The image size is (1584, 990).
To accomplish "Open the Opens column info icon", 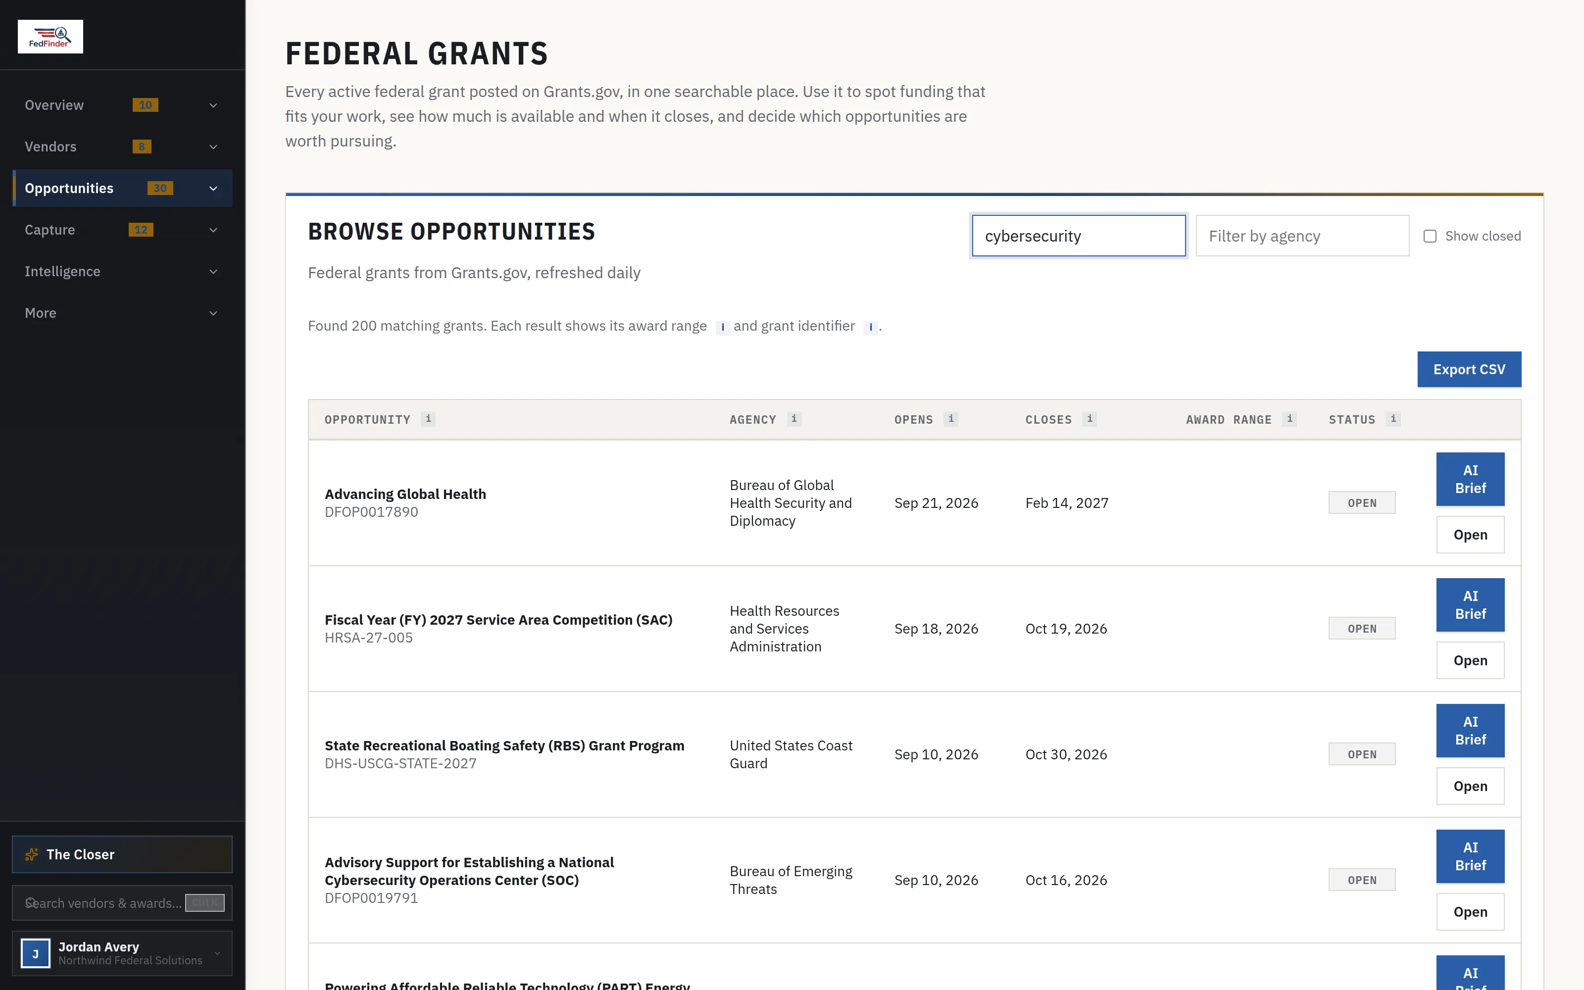I will (951, 419).
